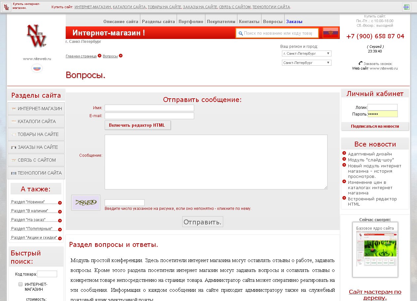Image resolution: width=417 pixels, height=301 pixels.
Task: Click the icon on КАТАЛОГИ САЙТА sidebar button
Action: pyautogui.click(x=14, y=121)
